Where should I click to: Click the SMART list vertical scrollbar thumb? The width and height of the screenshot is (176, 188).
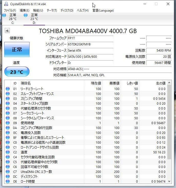click(169, 122)
